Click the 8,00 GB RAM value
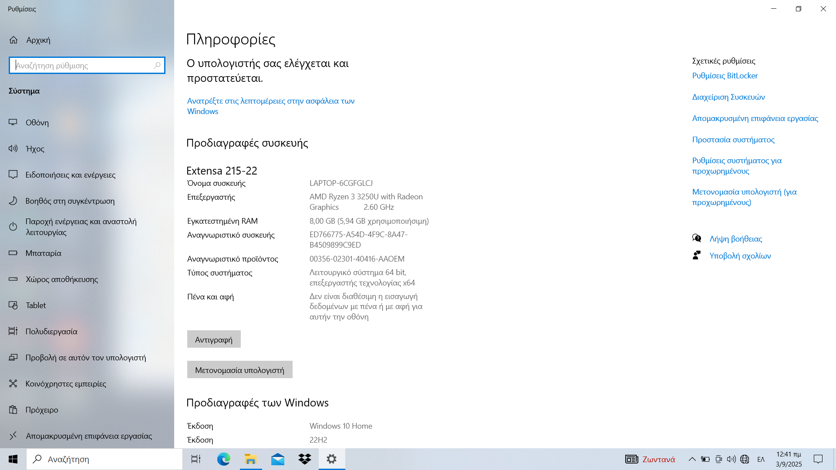836x470 pixels. pos(369,221)
